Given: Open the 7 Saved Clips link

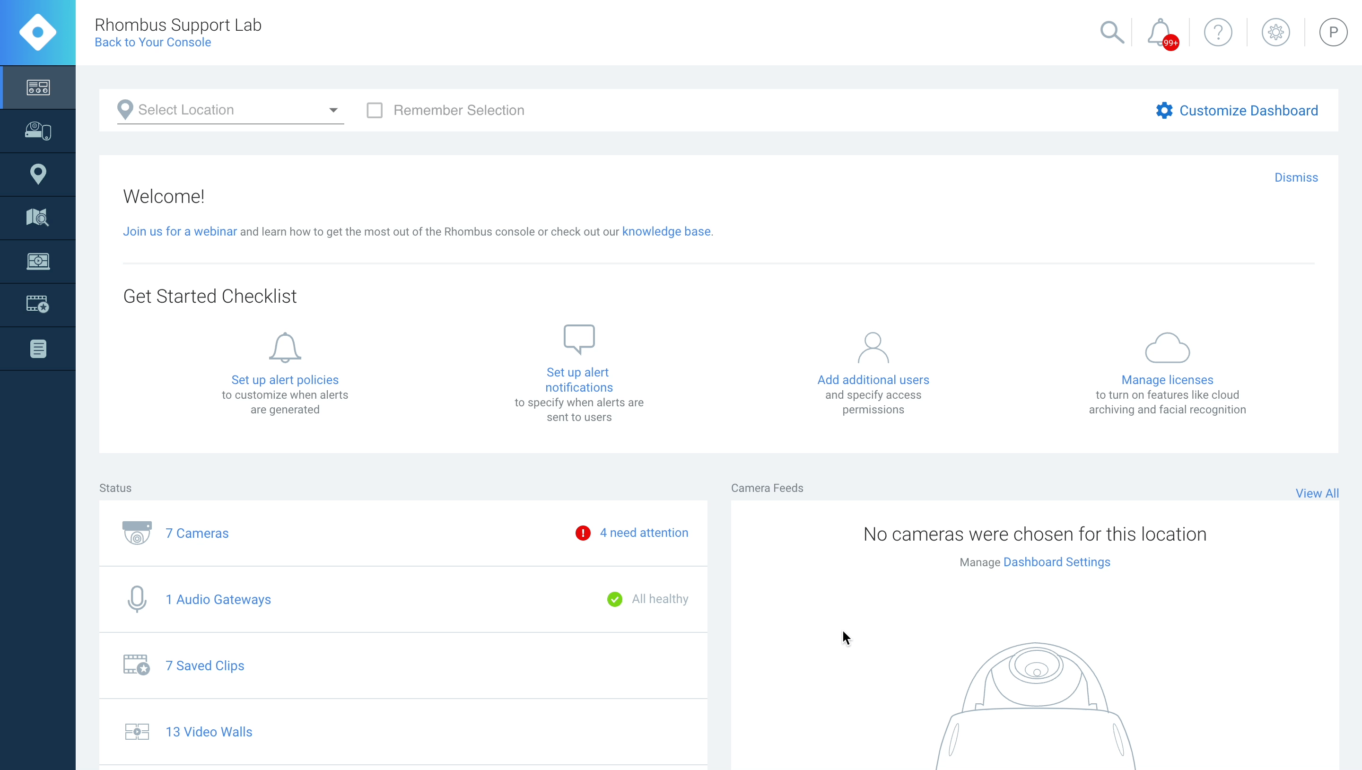Looking at the screenshot, I should pyautogui.click(x=205, y=665).
